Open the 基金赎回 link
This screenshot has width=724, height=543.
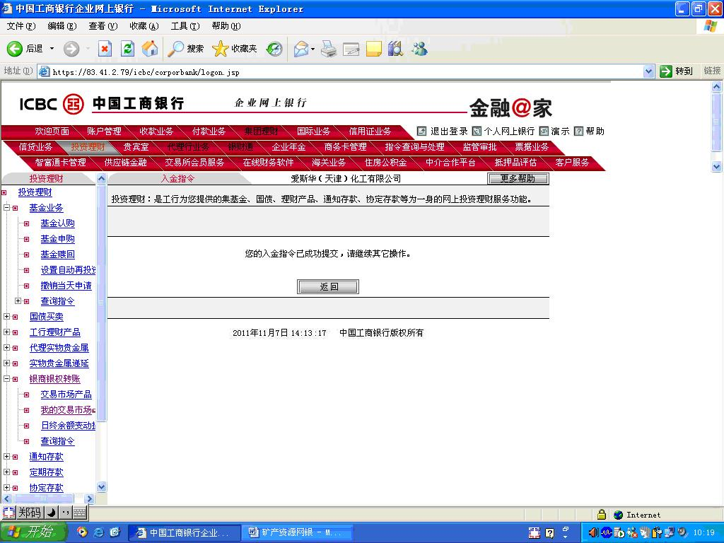58,255
